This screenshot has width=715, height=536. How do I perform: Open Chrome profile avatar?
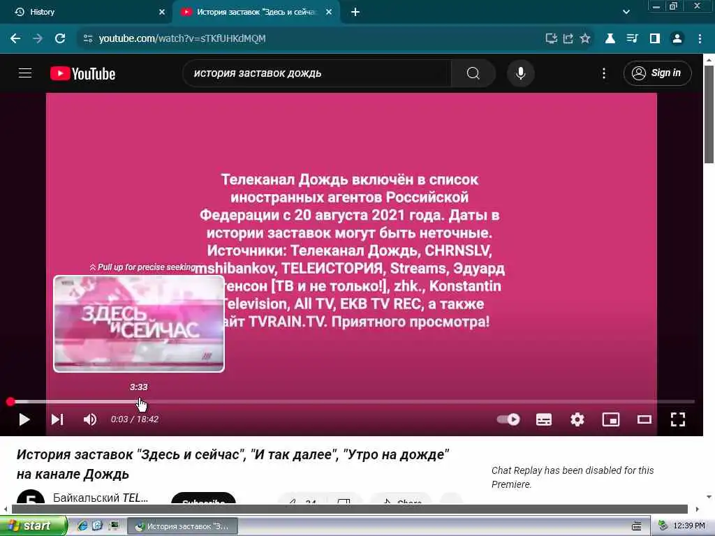coord(677,38)
